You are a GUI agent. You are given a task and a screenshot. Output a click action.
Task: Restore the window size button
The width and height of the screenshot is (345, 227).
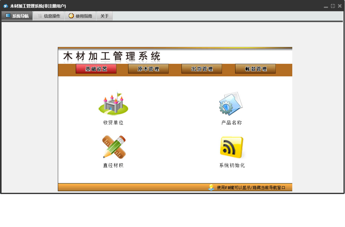tap(333, 6)
